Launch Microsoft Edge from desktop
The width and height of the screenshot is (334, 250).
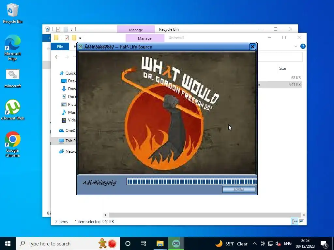pos(13,48)
